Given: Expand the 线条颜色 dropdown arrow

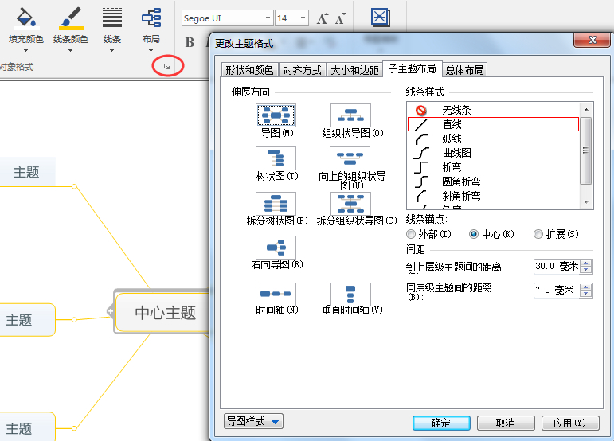Looking at the screenshot, I should 71,50.
